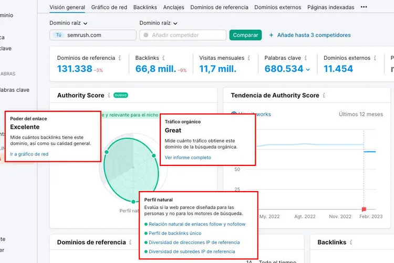Click the plus icon before Añade hasta 3 competidores

point(271,35)
